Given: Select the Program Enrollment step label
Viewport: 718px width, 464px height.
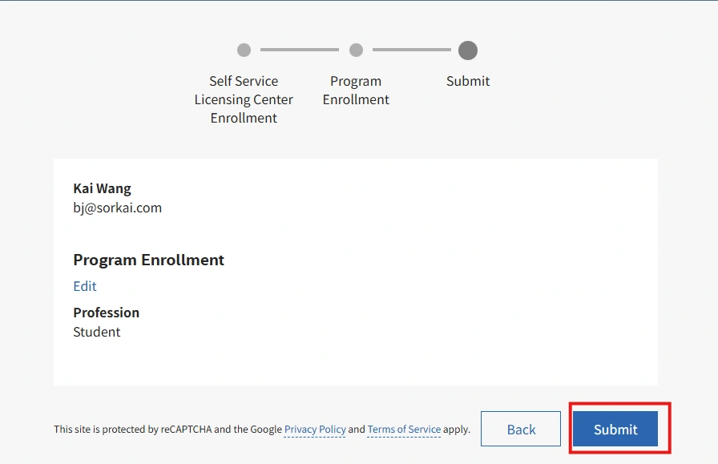Looking at the screenshot, I should [356, 91].
